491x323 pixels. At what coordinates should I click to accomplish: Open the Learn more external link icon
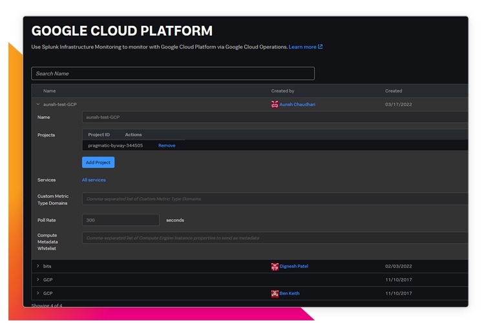tap(320, 47)
